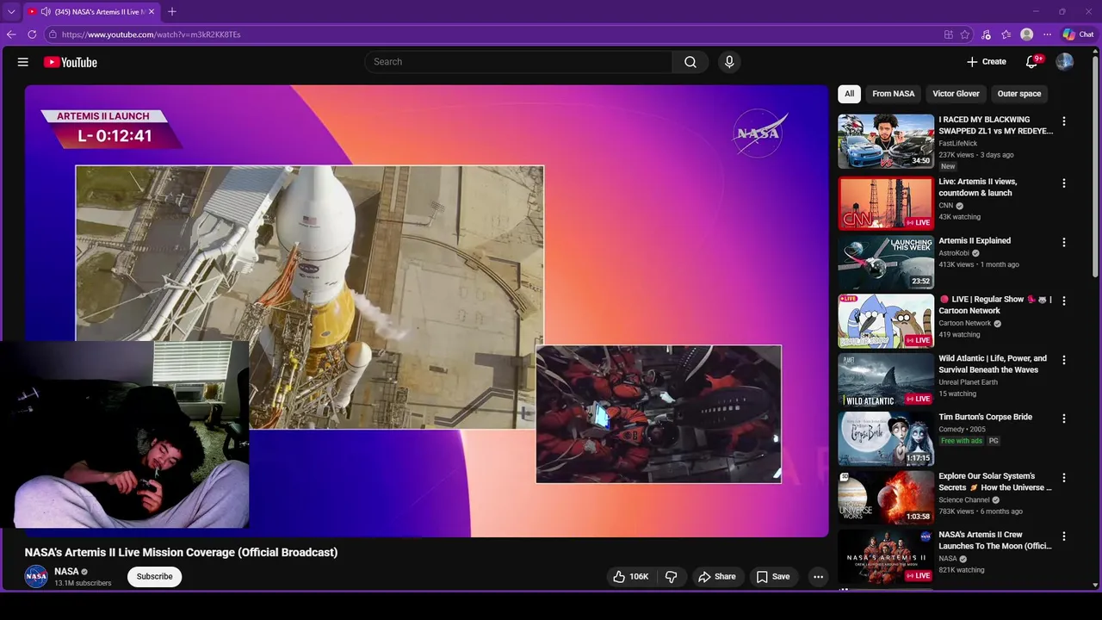
Task: Open Explore Our Solar System thumbnail
Action: pos(886,498)
